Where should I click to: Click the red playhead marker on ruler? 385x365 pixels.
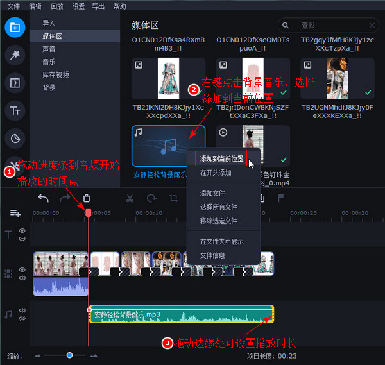[88, 213]
